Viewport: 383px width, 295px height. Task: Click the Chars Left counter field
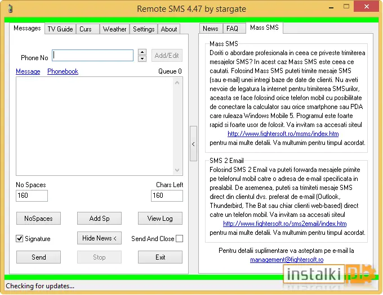[x=167, y=196]
